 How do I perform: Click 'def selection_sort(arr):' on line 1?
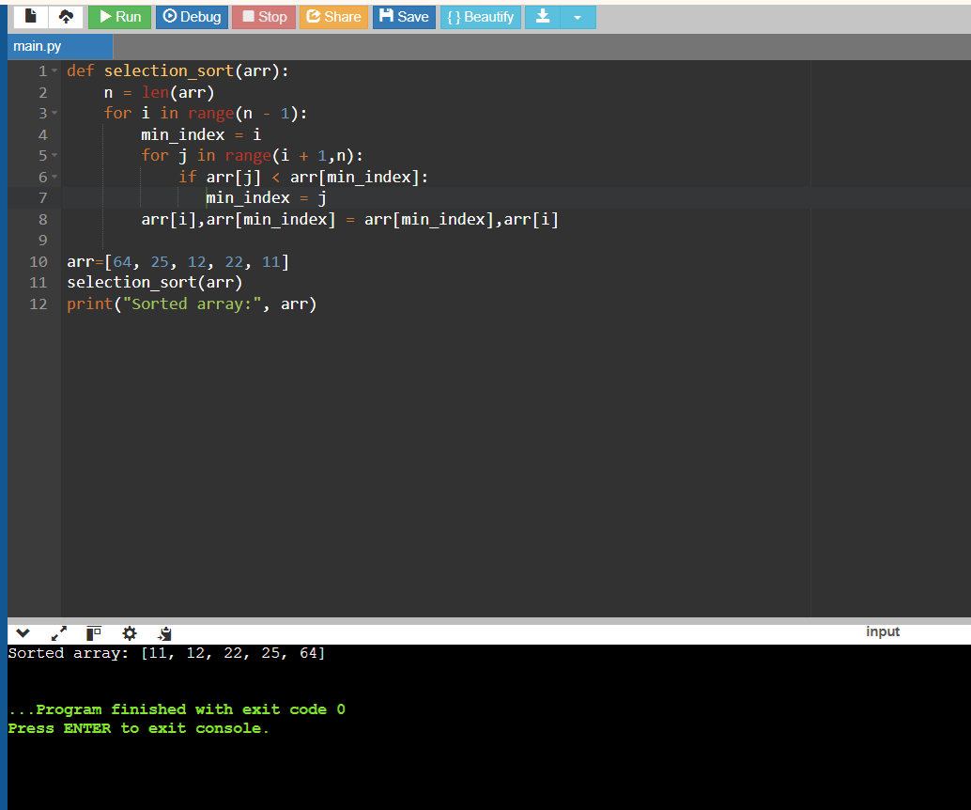tap(177, 70)
